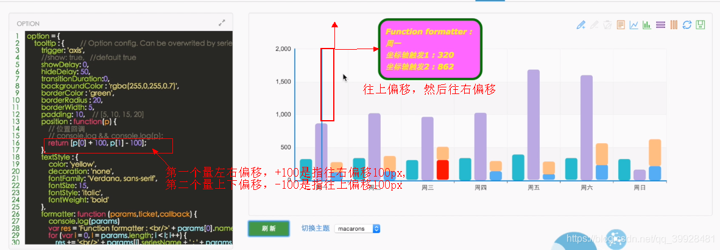Click the 周四 axis label
This screenshot has height=250, width=720.
[481, 187]
